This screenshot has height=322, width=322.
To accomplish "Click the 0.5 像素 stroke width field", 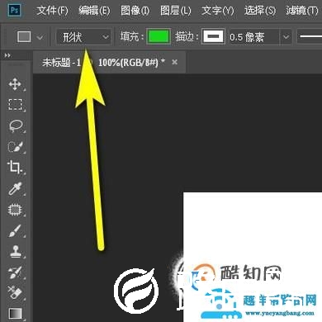I will click(253, 37).
